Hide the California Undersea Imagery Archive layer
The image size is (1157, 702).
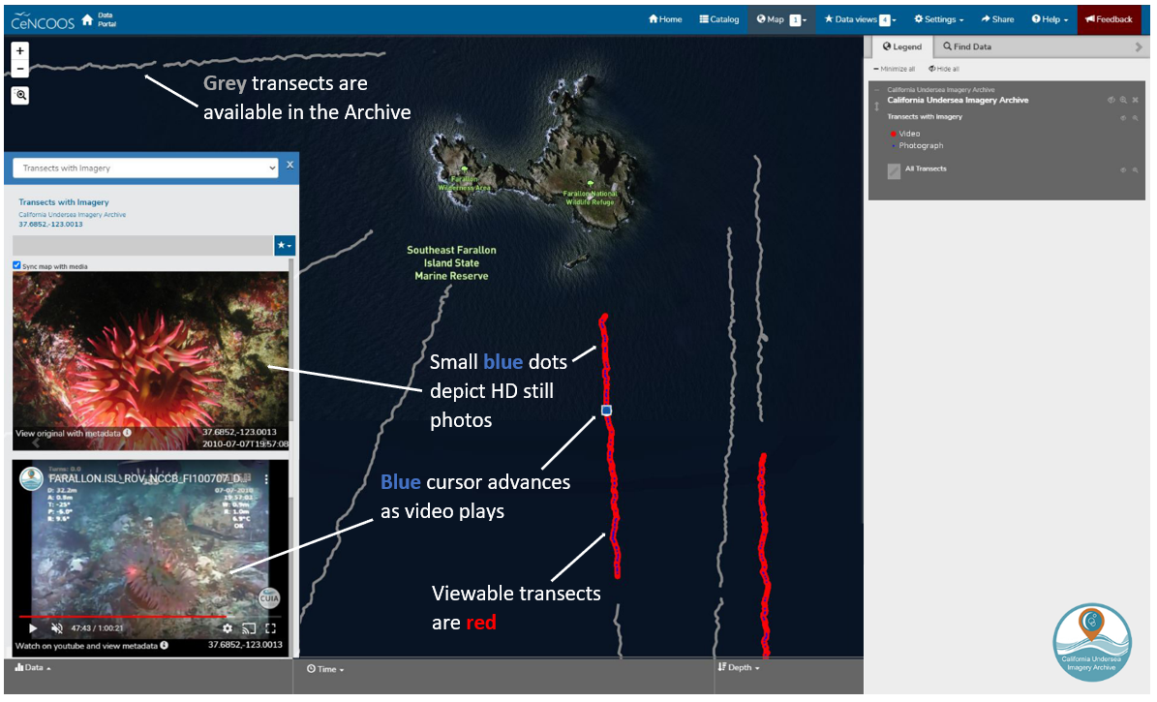click(x=1111, y=99)
